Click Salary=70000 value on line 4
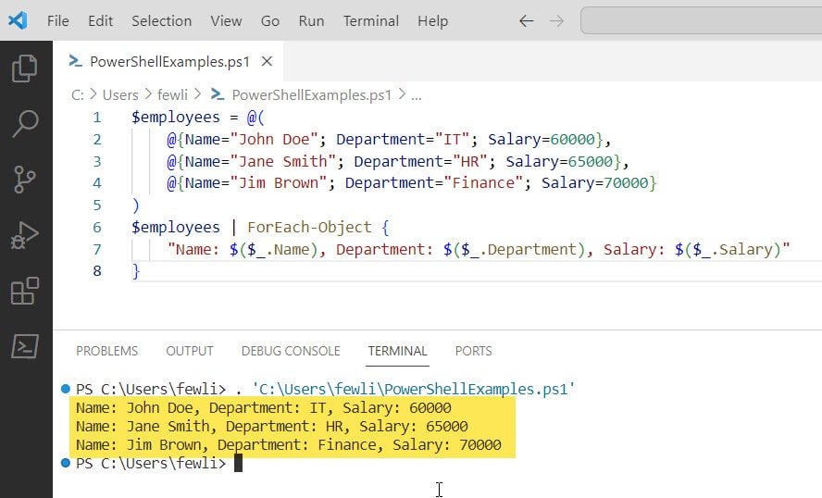822x498 pixels. pos(594,183)
